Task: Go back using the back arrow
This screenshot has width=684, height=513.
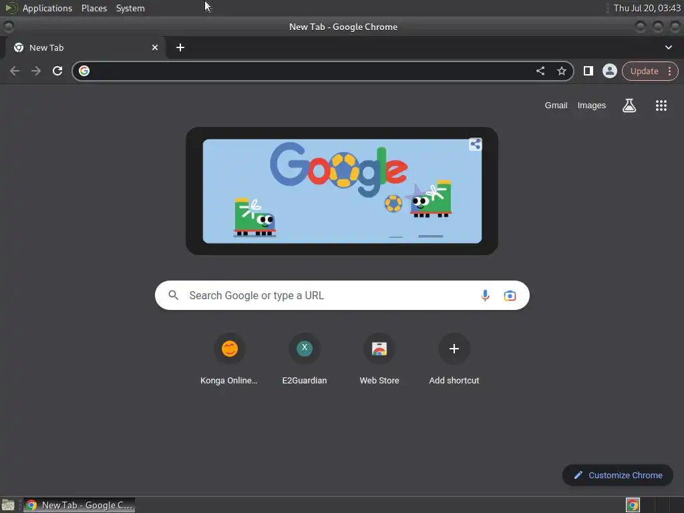Action: coord(15,71)
